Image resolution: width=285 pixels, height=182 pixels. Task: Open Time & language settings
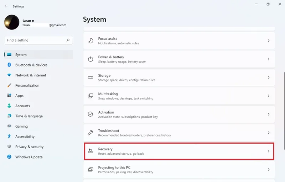38,116
